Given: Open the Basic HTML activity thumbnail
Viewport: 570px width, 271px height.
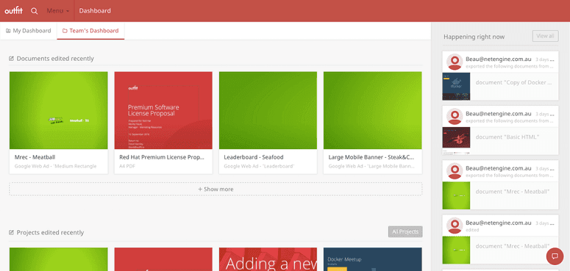Looking at the screenshot, I should point(456,141).
